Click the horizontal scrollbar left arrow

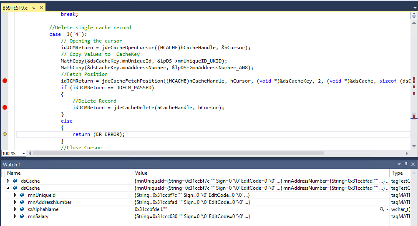(x=30, y=153)
